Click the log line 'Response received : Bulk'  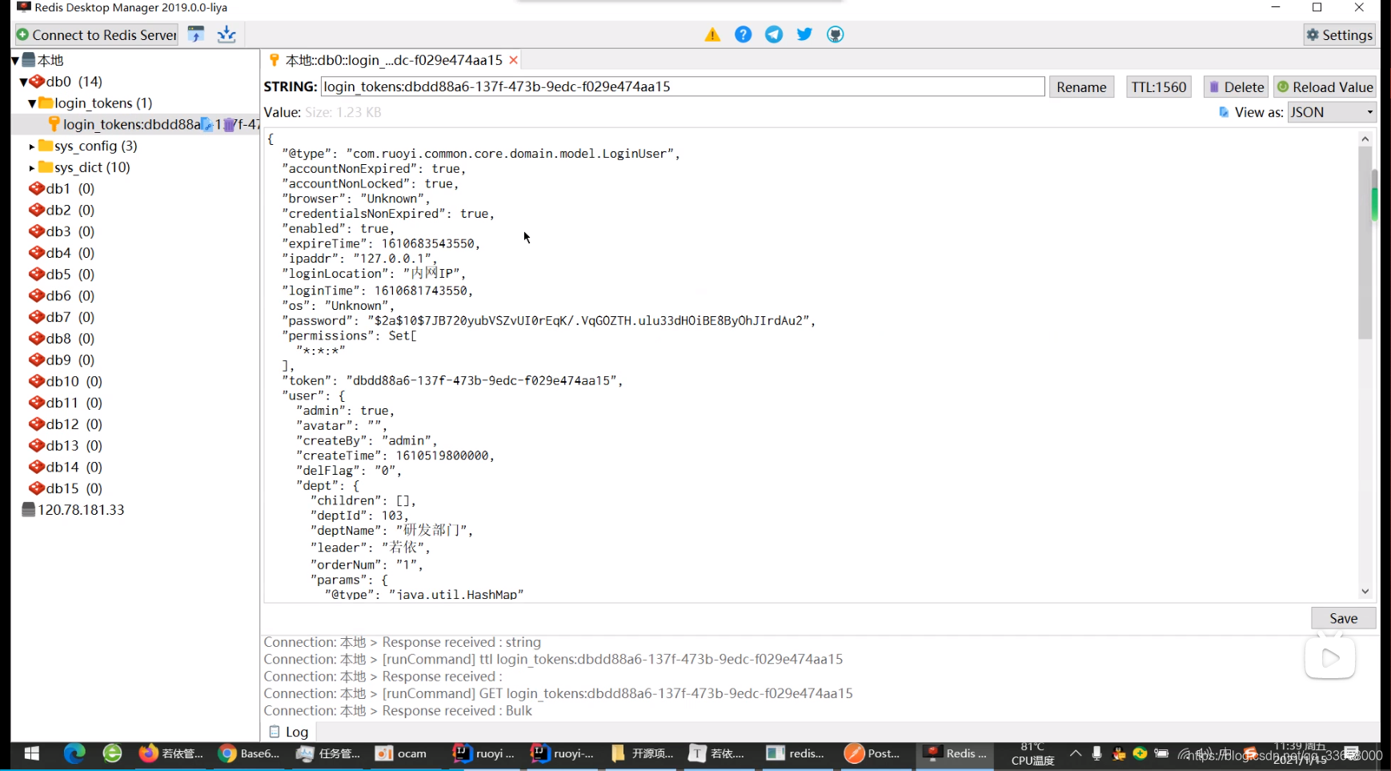(398, 711)
